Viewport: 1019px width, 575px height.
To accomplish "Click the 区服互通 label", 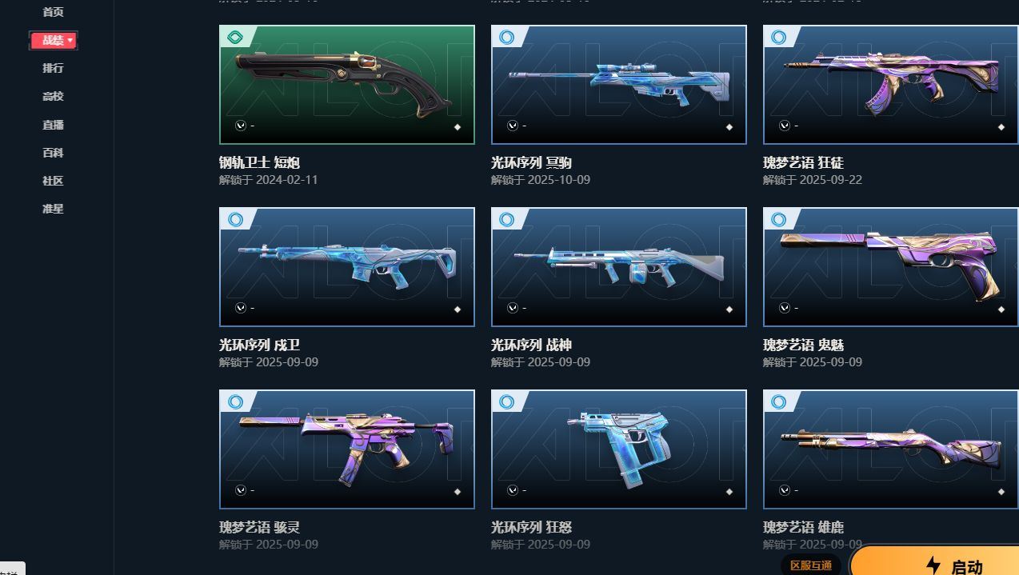I will pos(811,565).
